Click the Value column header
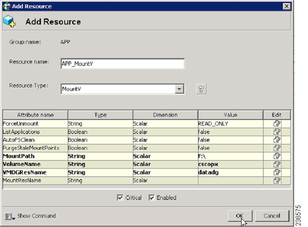This screenshot has width=308, height=227. pyautogui.click(x=231, y=115)
